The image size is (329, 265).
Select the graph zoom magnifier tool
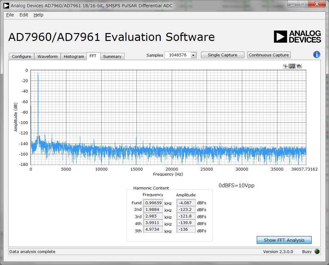click(x=292, y=66)
